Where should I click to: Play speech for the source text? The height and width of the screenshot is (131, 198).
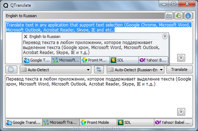click(181, 58)
